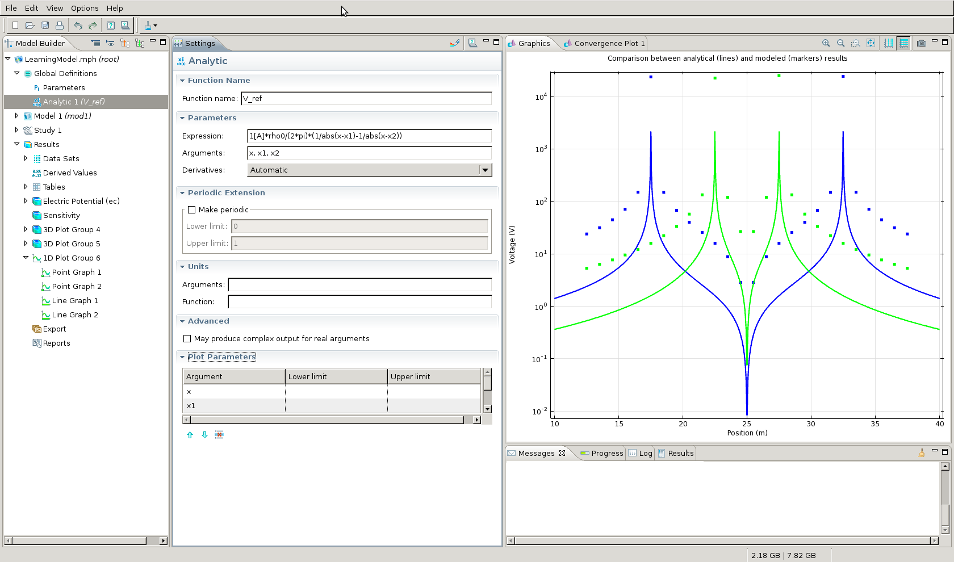Click the Expression input field

tap(369, 136)
